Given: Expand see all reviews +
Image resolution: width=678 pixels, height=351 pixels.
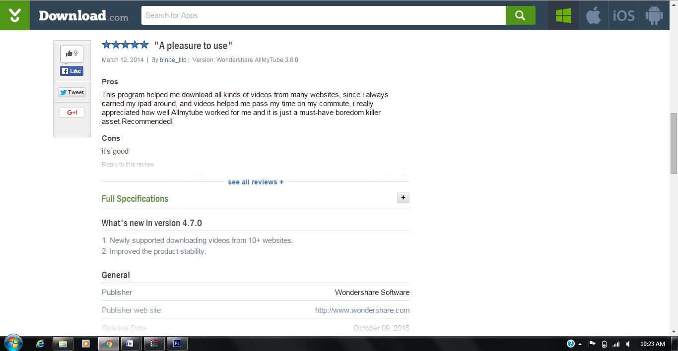Looking at the screenshot, I should pyautogui.click(x=256, y=182).
